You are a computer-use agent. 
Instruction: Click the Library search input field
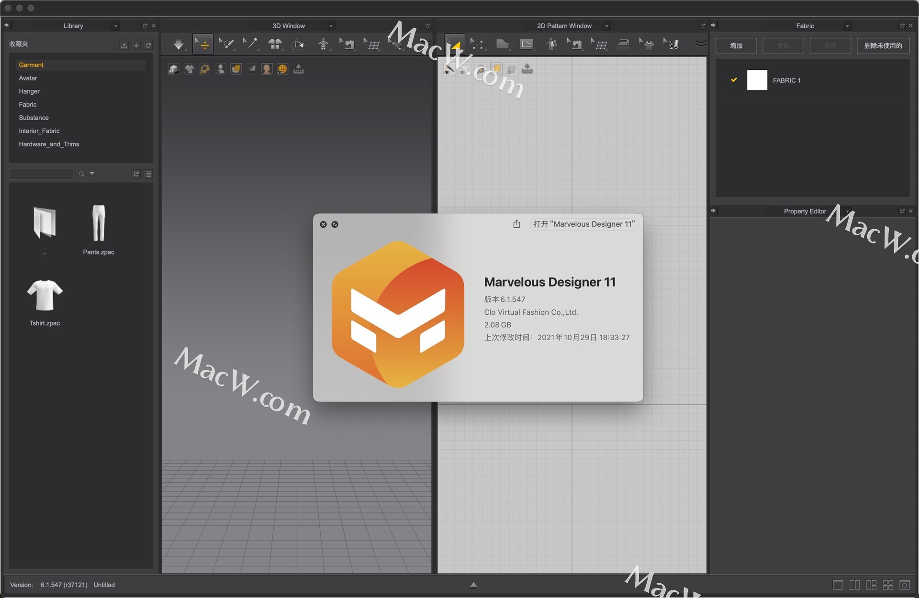[42, 174]
